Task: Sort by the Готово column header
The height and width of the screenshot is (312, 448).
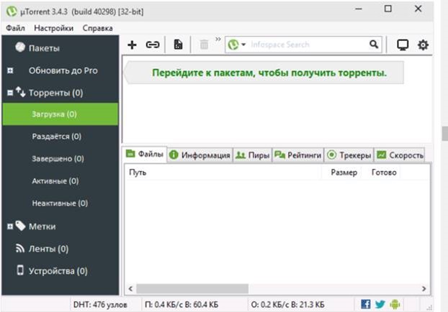Action: click(381, 173)
